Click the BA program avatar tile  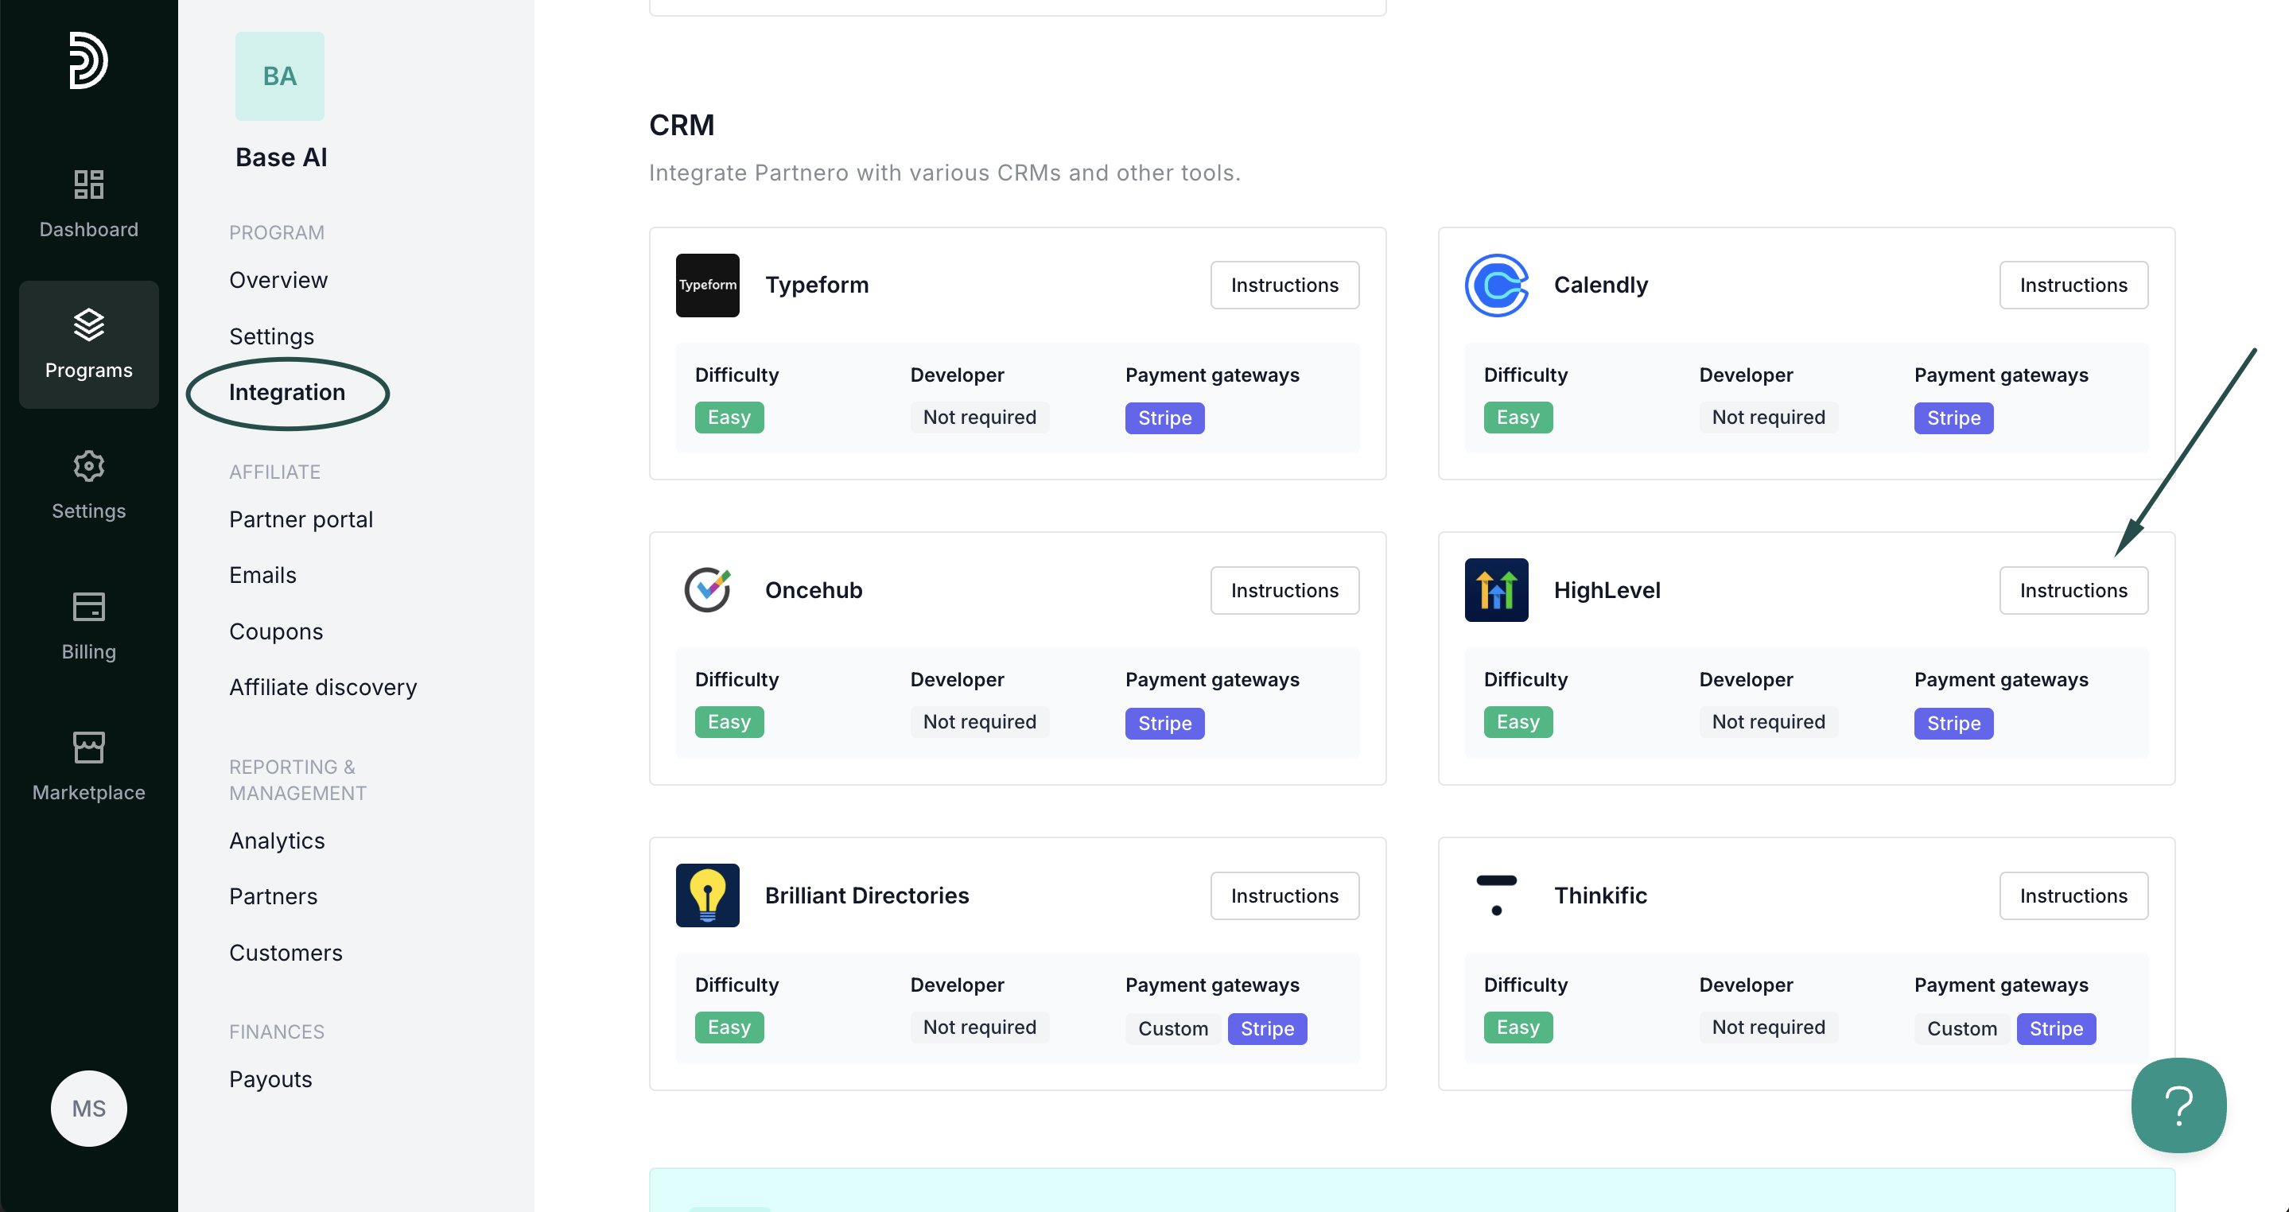(x=280, y=76)
